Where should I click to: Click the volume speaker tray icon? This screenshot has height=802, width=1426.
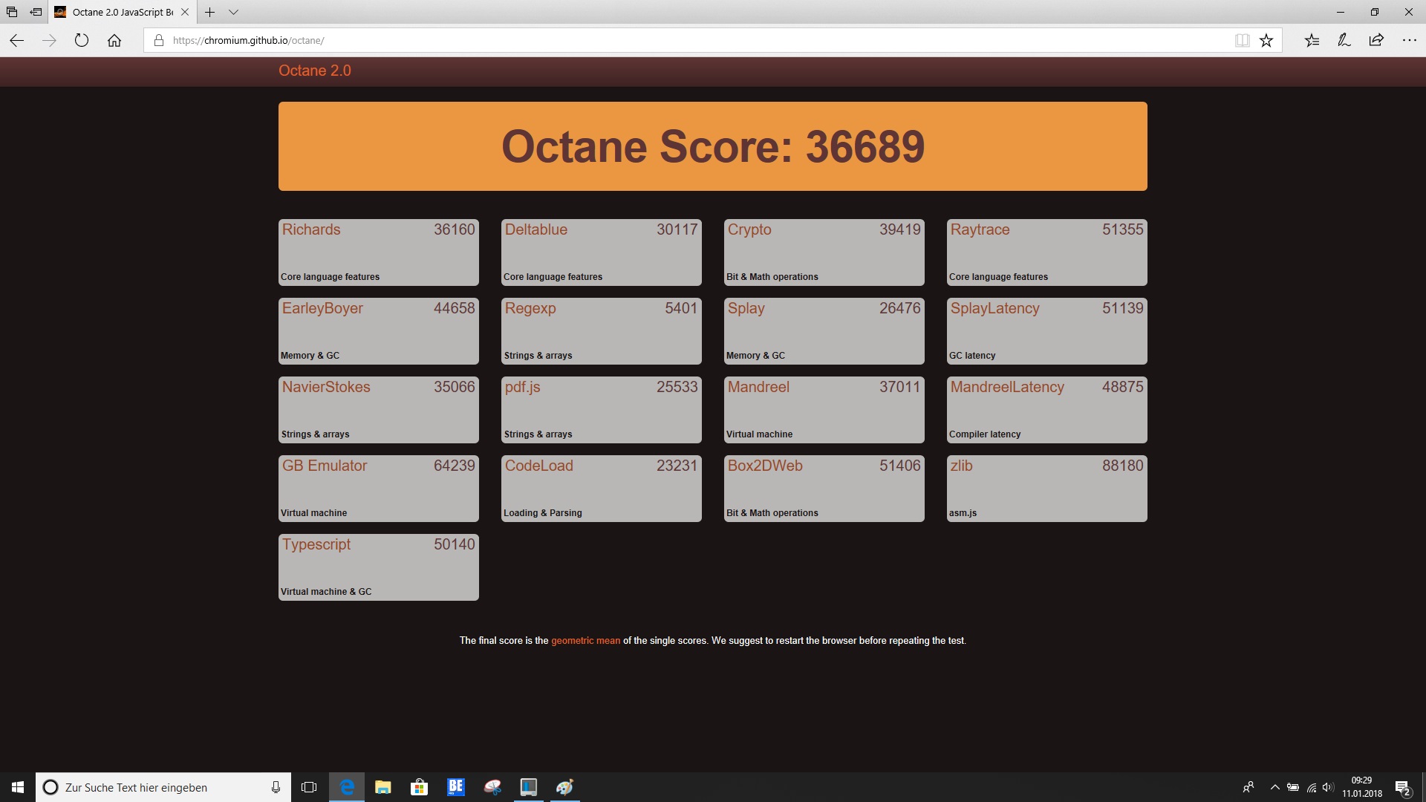point(1328,787)
